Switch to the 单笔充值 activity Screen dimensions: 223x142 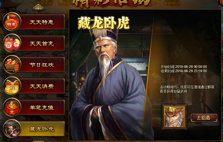pyautogui.click(x=42, y=107)
